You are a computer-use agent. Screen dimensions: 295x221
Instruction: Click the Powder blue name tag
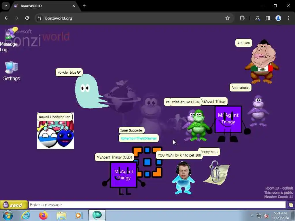pyautogui.click(x=69, y=72)
